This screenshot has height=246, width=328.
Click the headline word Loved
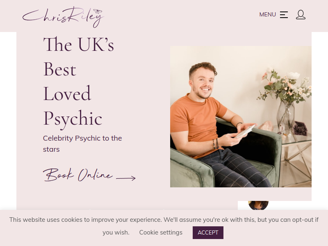point(67,93)
